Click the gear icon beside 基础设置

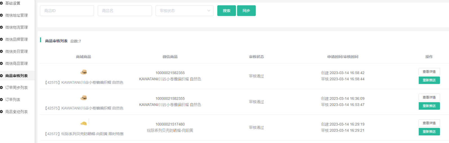point(1,3)
